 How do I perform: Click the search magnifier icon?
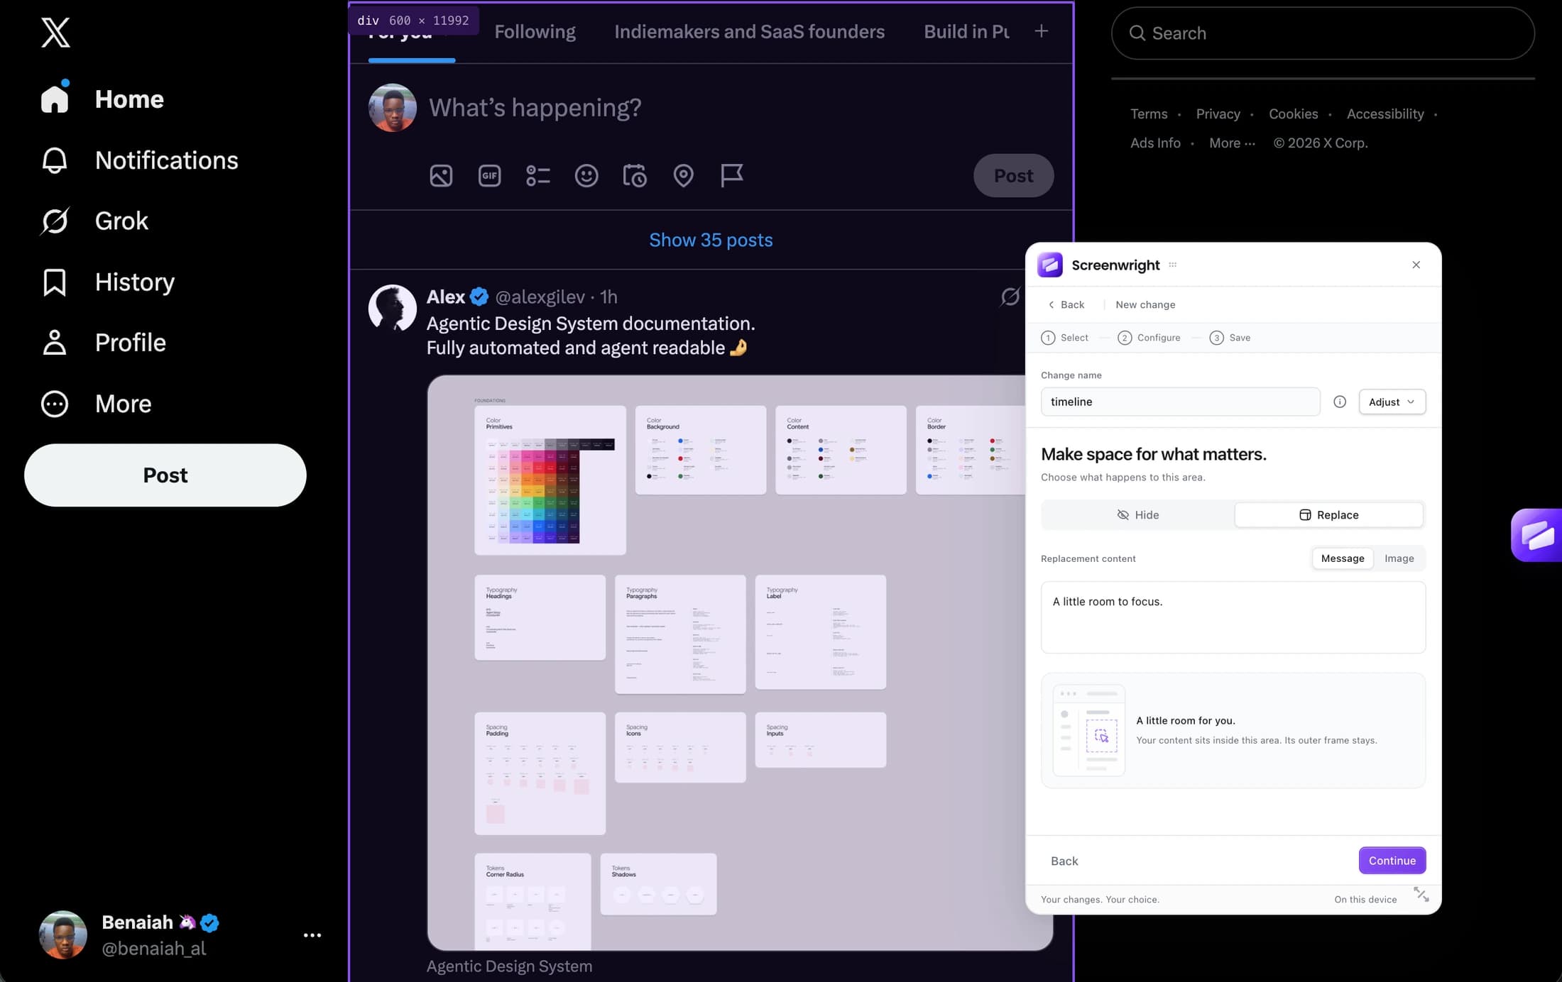tap(1137, 33)
